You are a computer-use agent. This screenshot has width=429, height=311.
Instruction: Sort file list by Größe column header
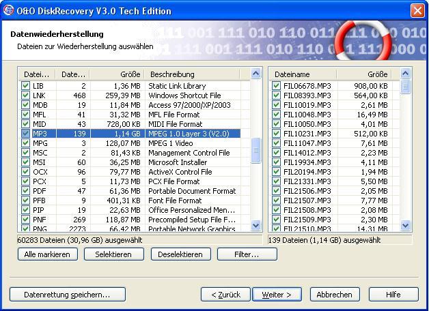click(x=364, y=74)
